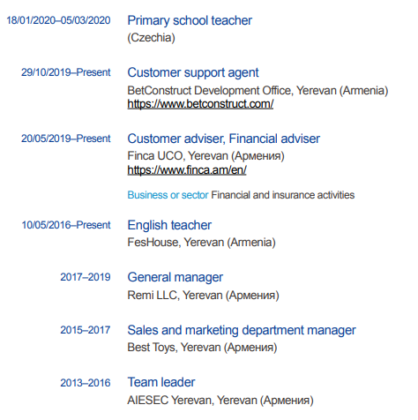Image resolution: width=418 pixels, height=420 pixels.
Task: Click the Best Toys, Yerevan employer line
Action: [x=202, y=348]
